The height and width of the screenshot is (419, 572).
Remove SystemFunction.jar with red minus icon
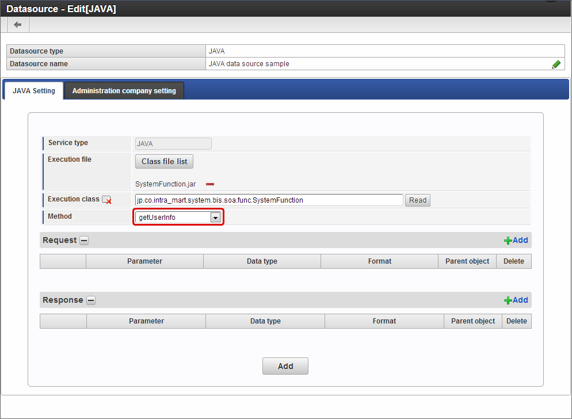pyautogui.click(x=210, y=184)
